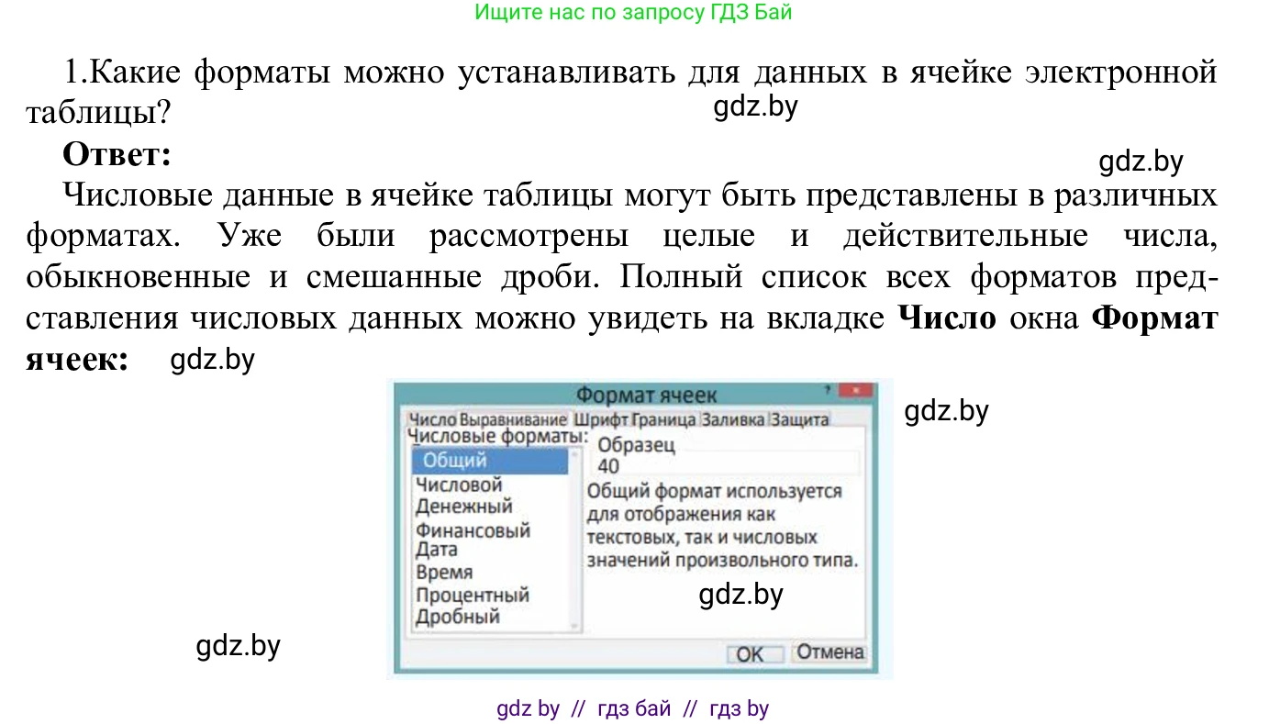The width and height of the screenshot is (1269, 724).
Task: Click the Отмена button
Action: coord(827,653)
